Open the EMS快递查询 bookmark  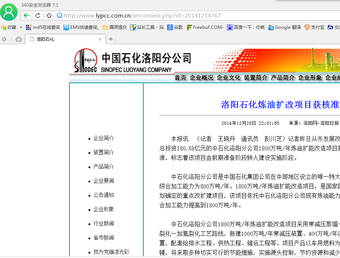(x=81, y=27)
